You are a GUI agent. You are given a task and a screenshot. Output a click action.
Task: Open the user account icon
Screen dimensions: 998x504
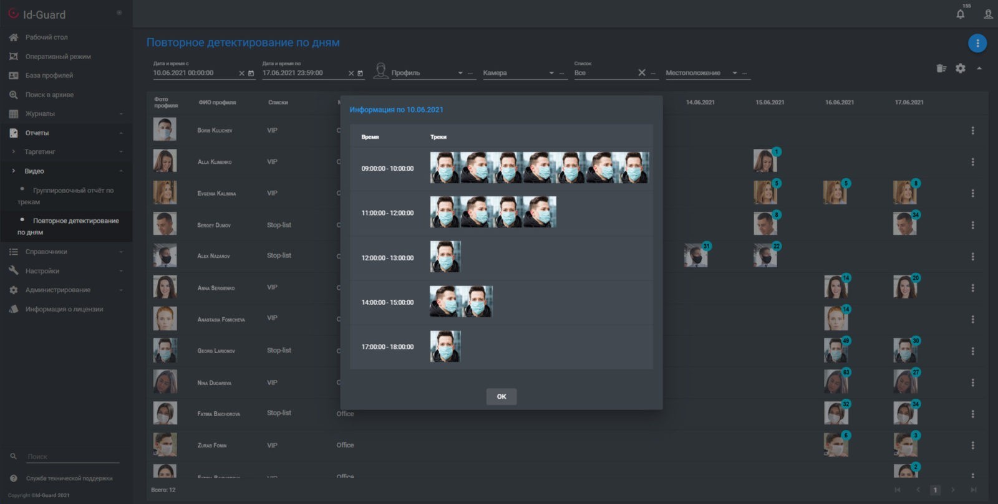(x=988, y=14)
